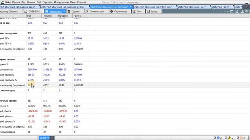
Task: Open the Торговля menu
Action: click(x=47, y=2)
